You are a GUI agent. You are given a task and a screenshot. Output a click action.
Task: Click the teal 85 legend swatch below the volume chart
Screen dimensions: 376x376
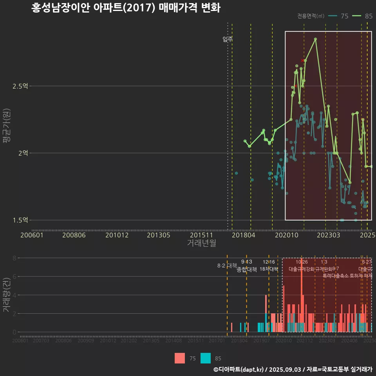(x=206, y=358)
